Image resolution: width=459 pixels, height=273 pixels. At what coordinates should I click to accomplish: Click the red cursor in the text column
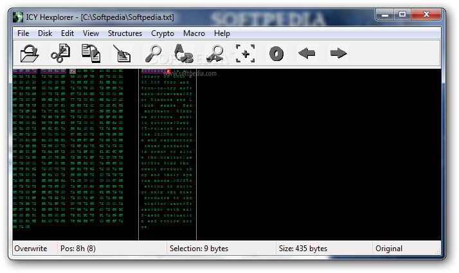coord(168,71)
